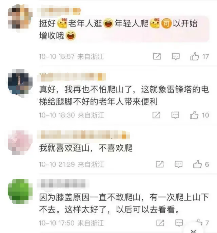This screenshot has width=217, height=233.
Task: Like the 我就喜欢逛山 comment
Action: 197,164
